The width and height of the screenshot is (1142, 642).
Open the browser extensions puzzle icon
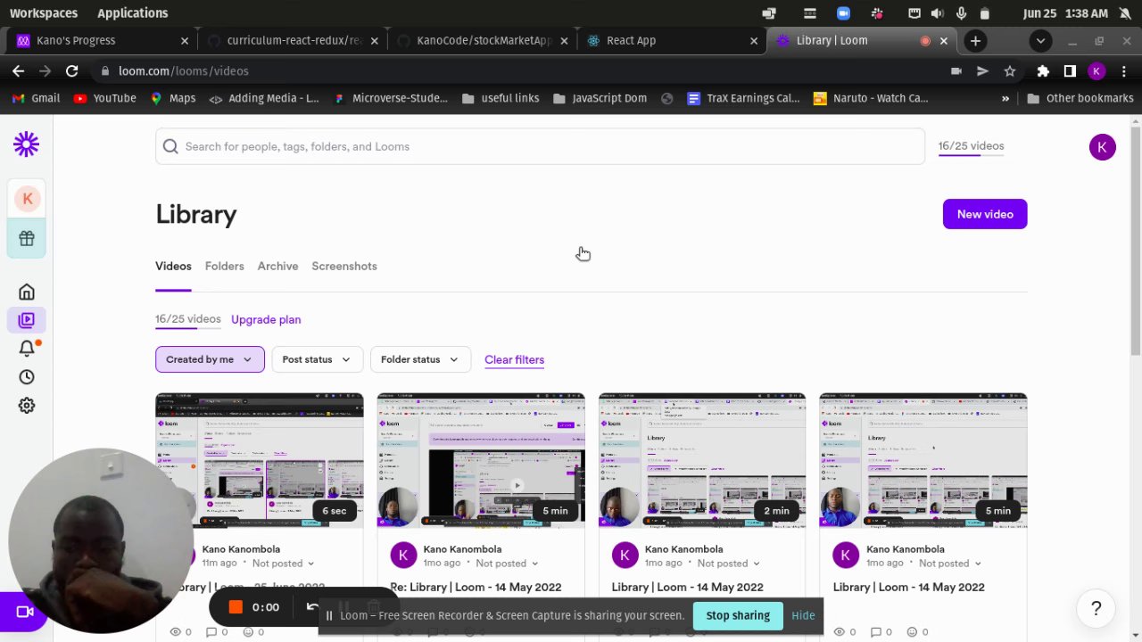pos(1043,70)
